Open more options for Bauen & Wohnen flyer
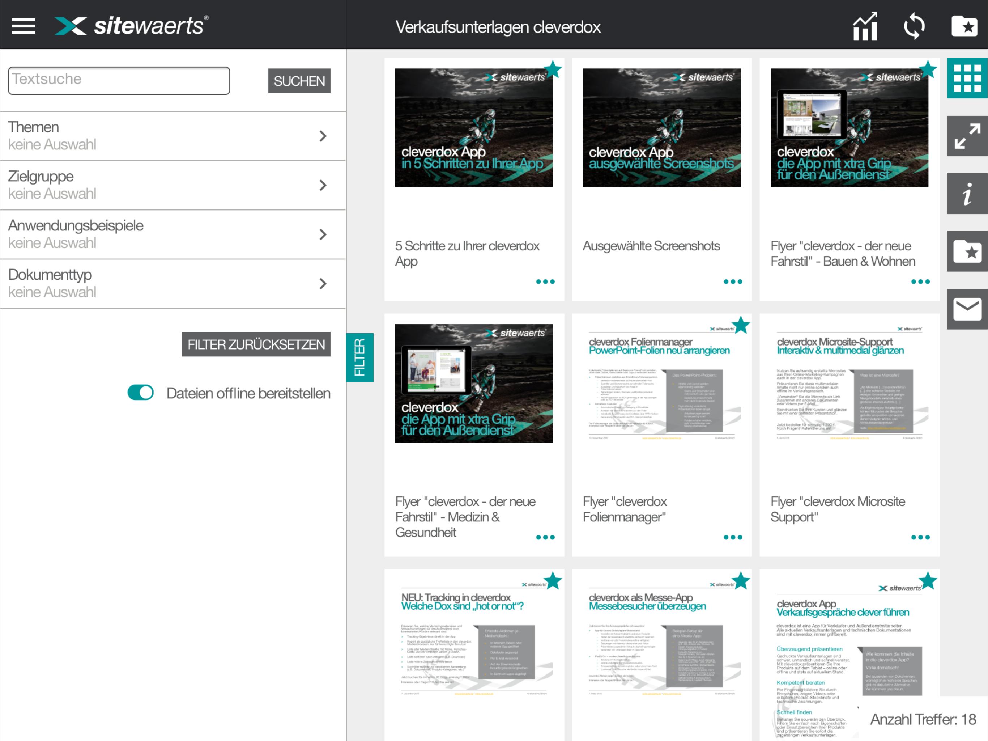Screen dimensions: 988x741 pyautogui.click(x=921, y=281)
